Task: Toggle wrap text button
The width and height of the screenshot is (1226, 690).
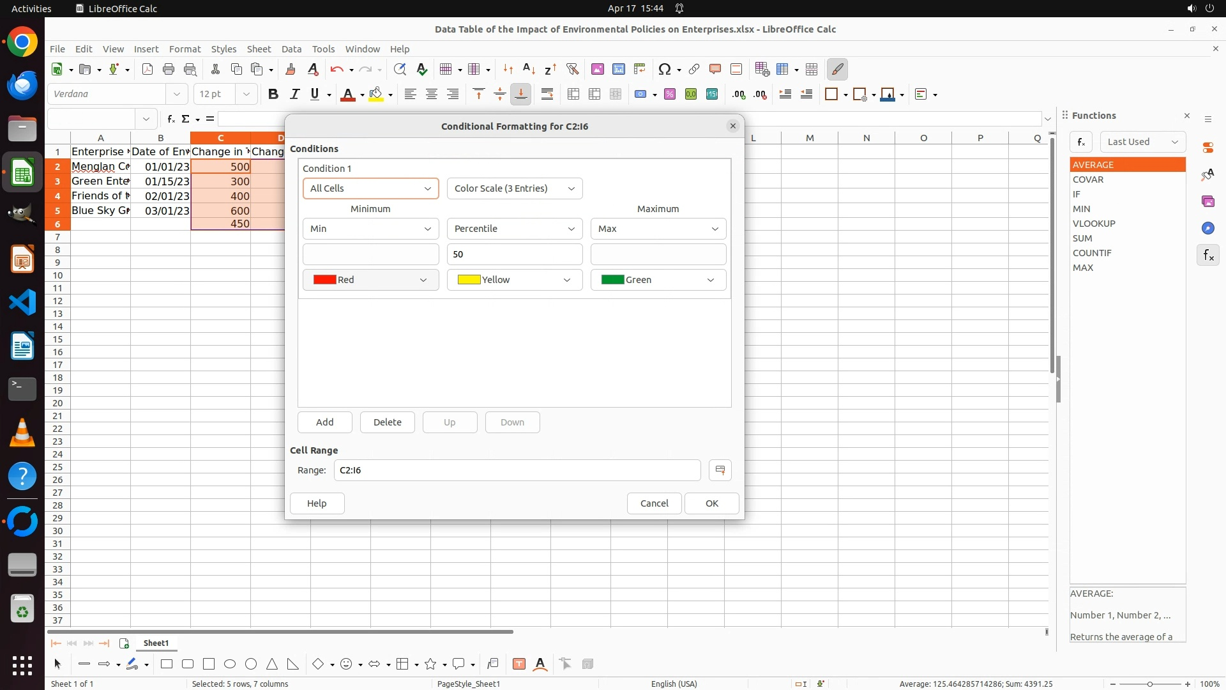Action: (x=547, y=95)
